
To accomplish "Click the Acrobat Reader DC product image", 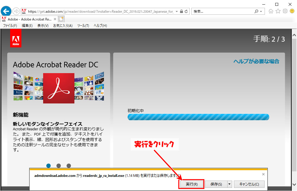I will click(x=59, y=88).
